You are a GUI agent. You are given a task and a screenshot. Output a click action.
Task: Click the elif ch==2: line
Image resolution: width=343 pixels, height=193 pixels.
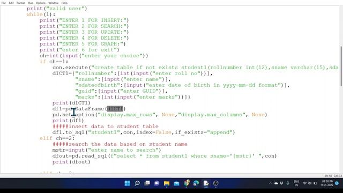(57, 138)
